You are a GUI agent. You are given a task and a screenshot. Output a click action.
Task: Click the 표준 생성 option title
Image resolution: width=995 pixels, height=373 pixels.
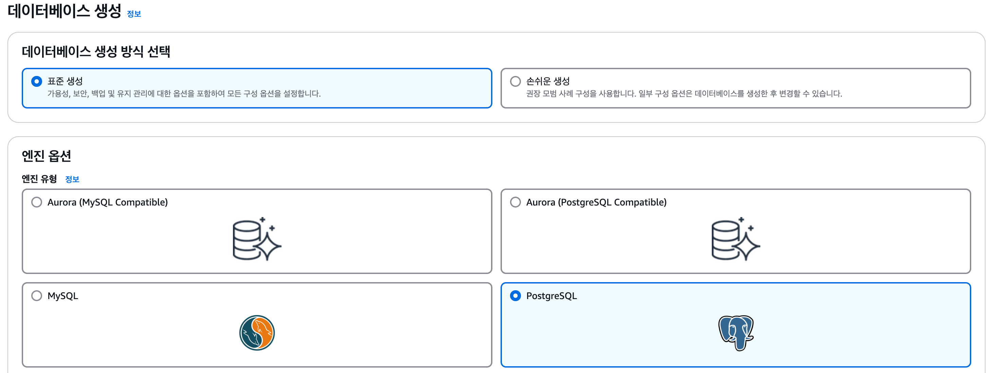point(65,81)
